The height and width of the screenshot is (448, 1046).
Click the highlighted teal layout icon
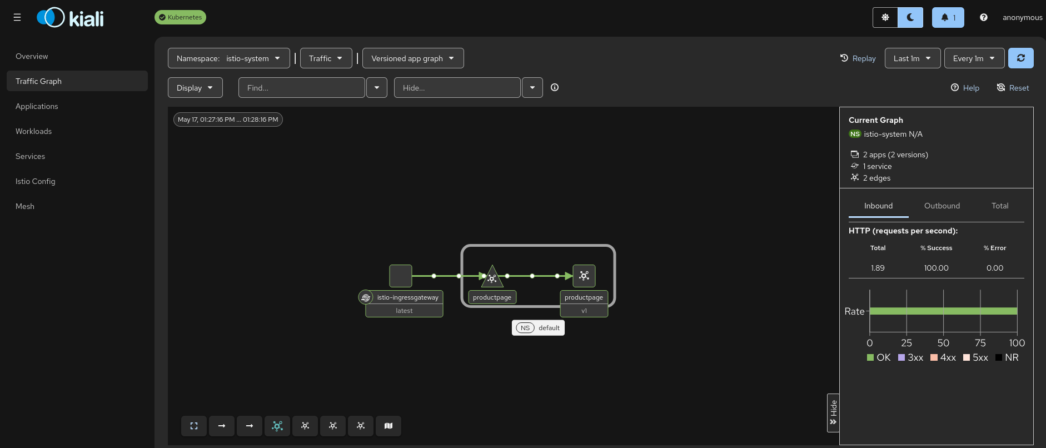pos(277,426)
